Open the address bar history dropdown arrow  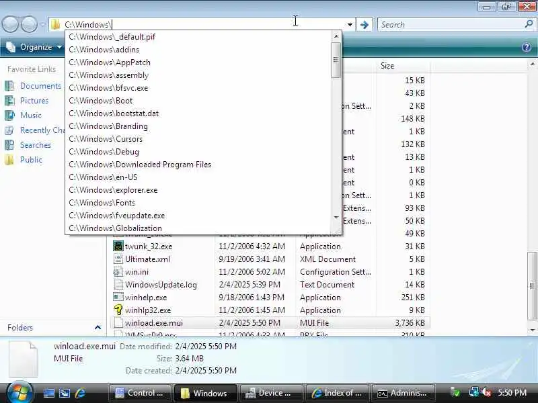(350, 25)
